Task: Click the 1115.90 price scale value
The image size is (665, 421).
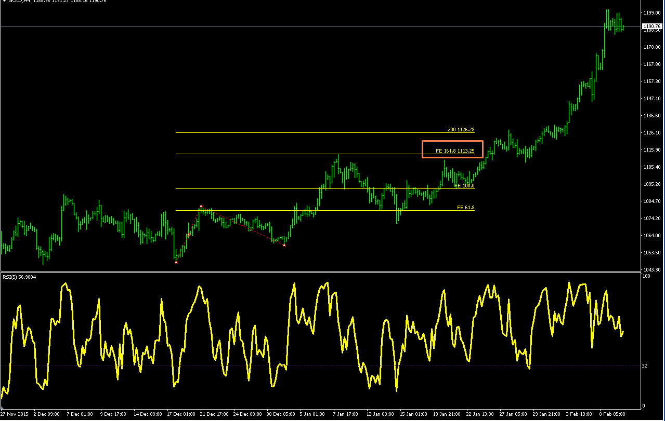Action: [x=651, y=150]
